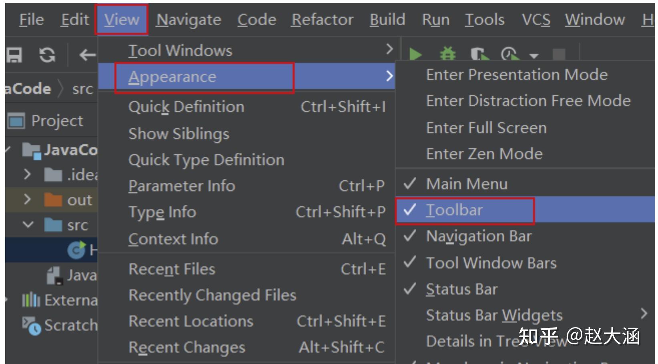Click the green Run play icon
This screenshot has width=658, height=364.
415,54
